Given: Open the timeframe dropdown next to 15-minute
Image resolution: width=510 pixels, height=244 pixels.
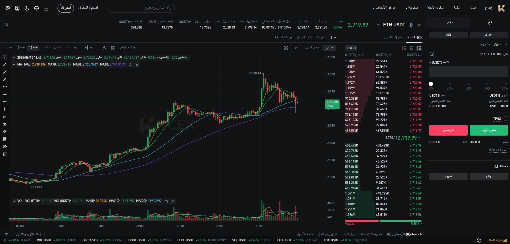Looking at the screenshot, I should click(x=75, y=48).
